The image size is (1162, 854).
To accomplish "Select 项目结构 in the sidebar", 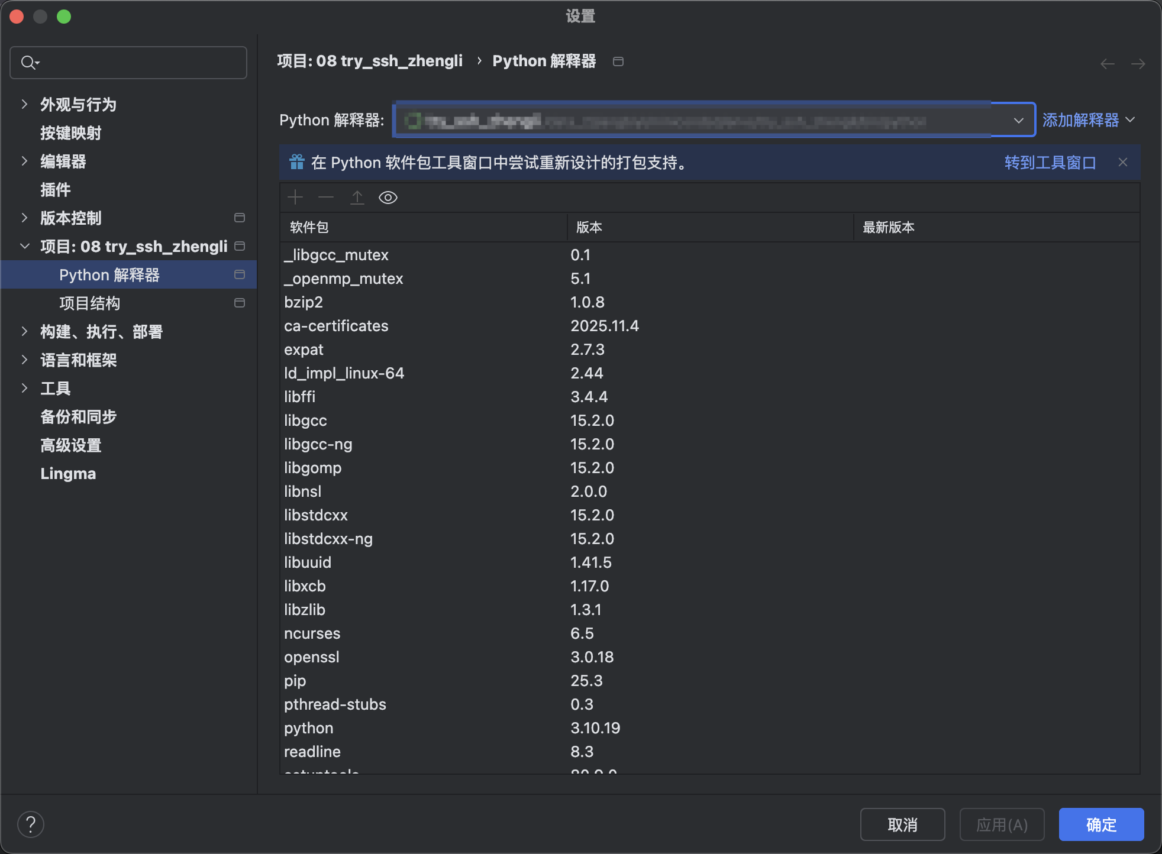I will click(90, 303).
